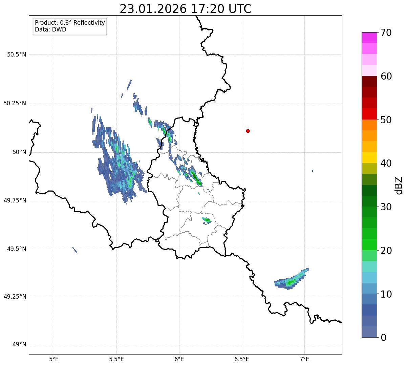407x366 pixels.
Task: Click the 49°N latitude label
Action: point(19,345)
